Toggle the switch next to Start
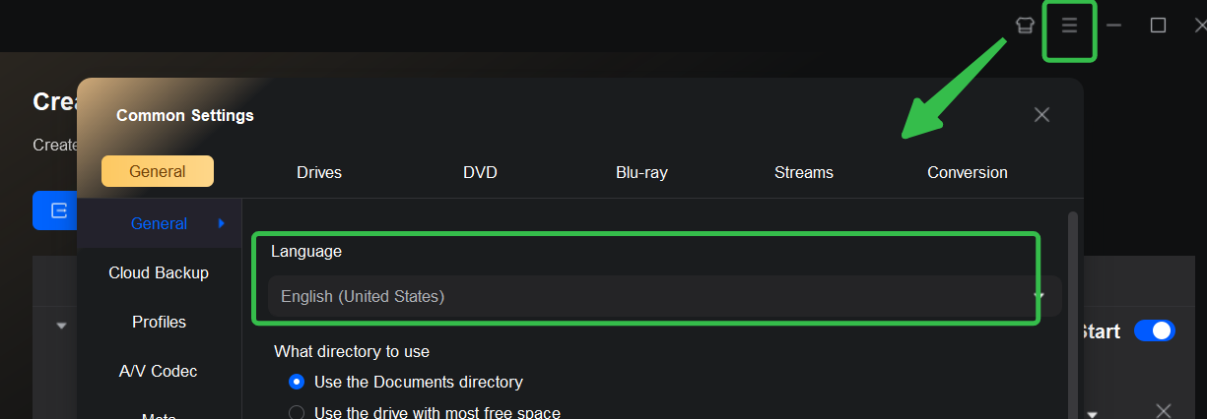This screenshot has width=1207, height=419. click(1154, 331)
